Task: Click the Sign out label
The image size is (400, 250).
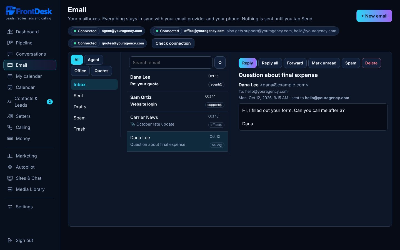Action: point(24,240)
